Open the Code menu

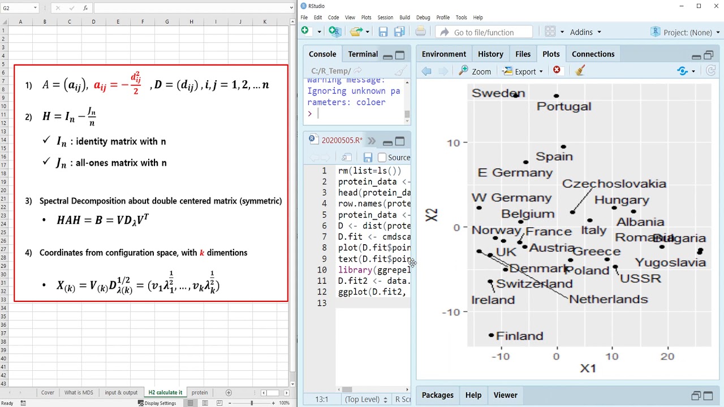(334, 18)
